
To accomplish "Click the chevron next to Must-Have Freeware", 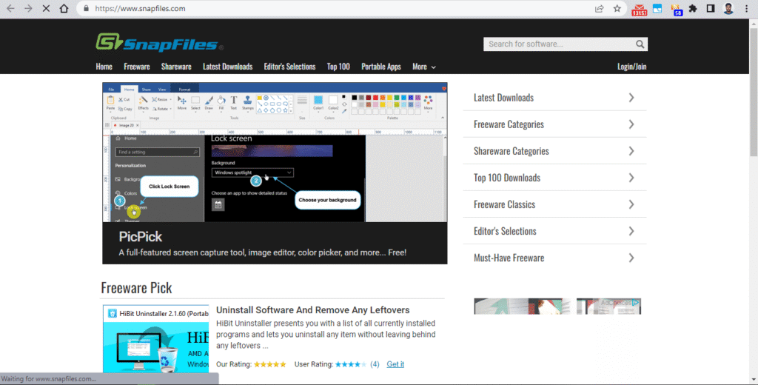I will click(631, 258).
